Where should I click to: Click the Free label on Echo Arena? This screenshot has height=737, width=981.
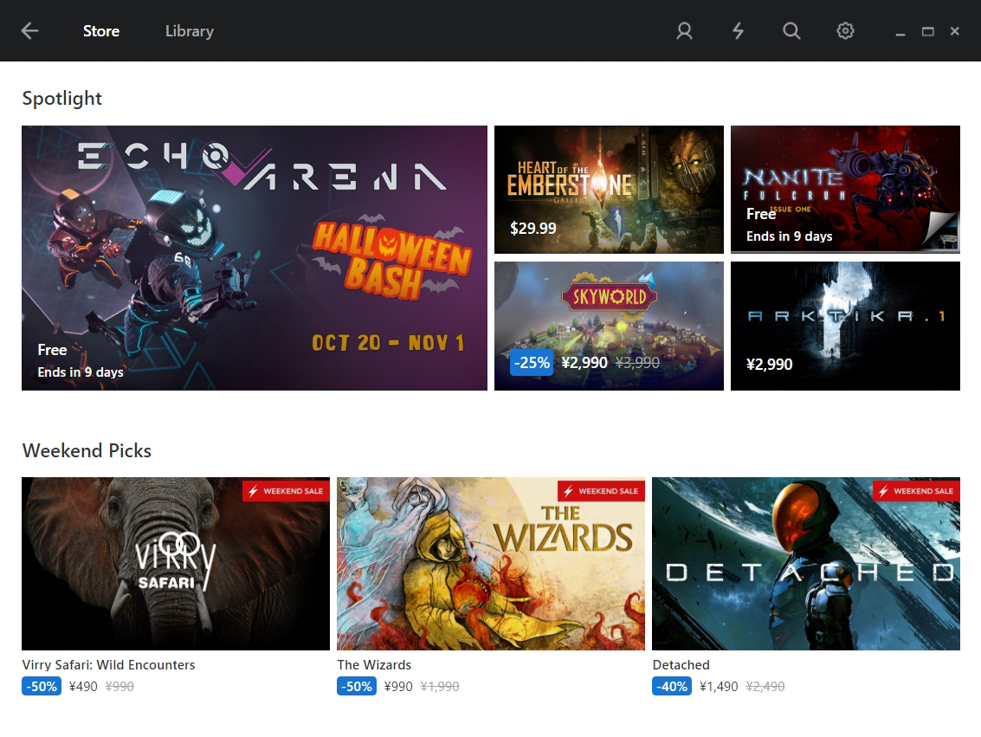pos(52,350)
